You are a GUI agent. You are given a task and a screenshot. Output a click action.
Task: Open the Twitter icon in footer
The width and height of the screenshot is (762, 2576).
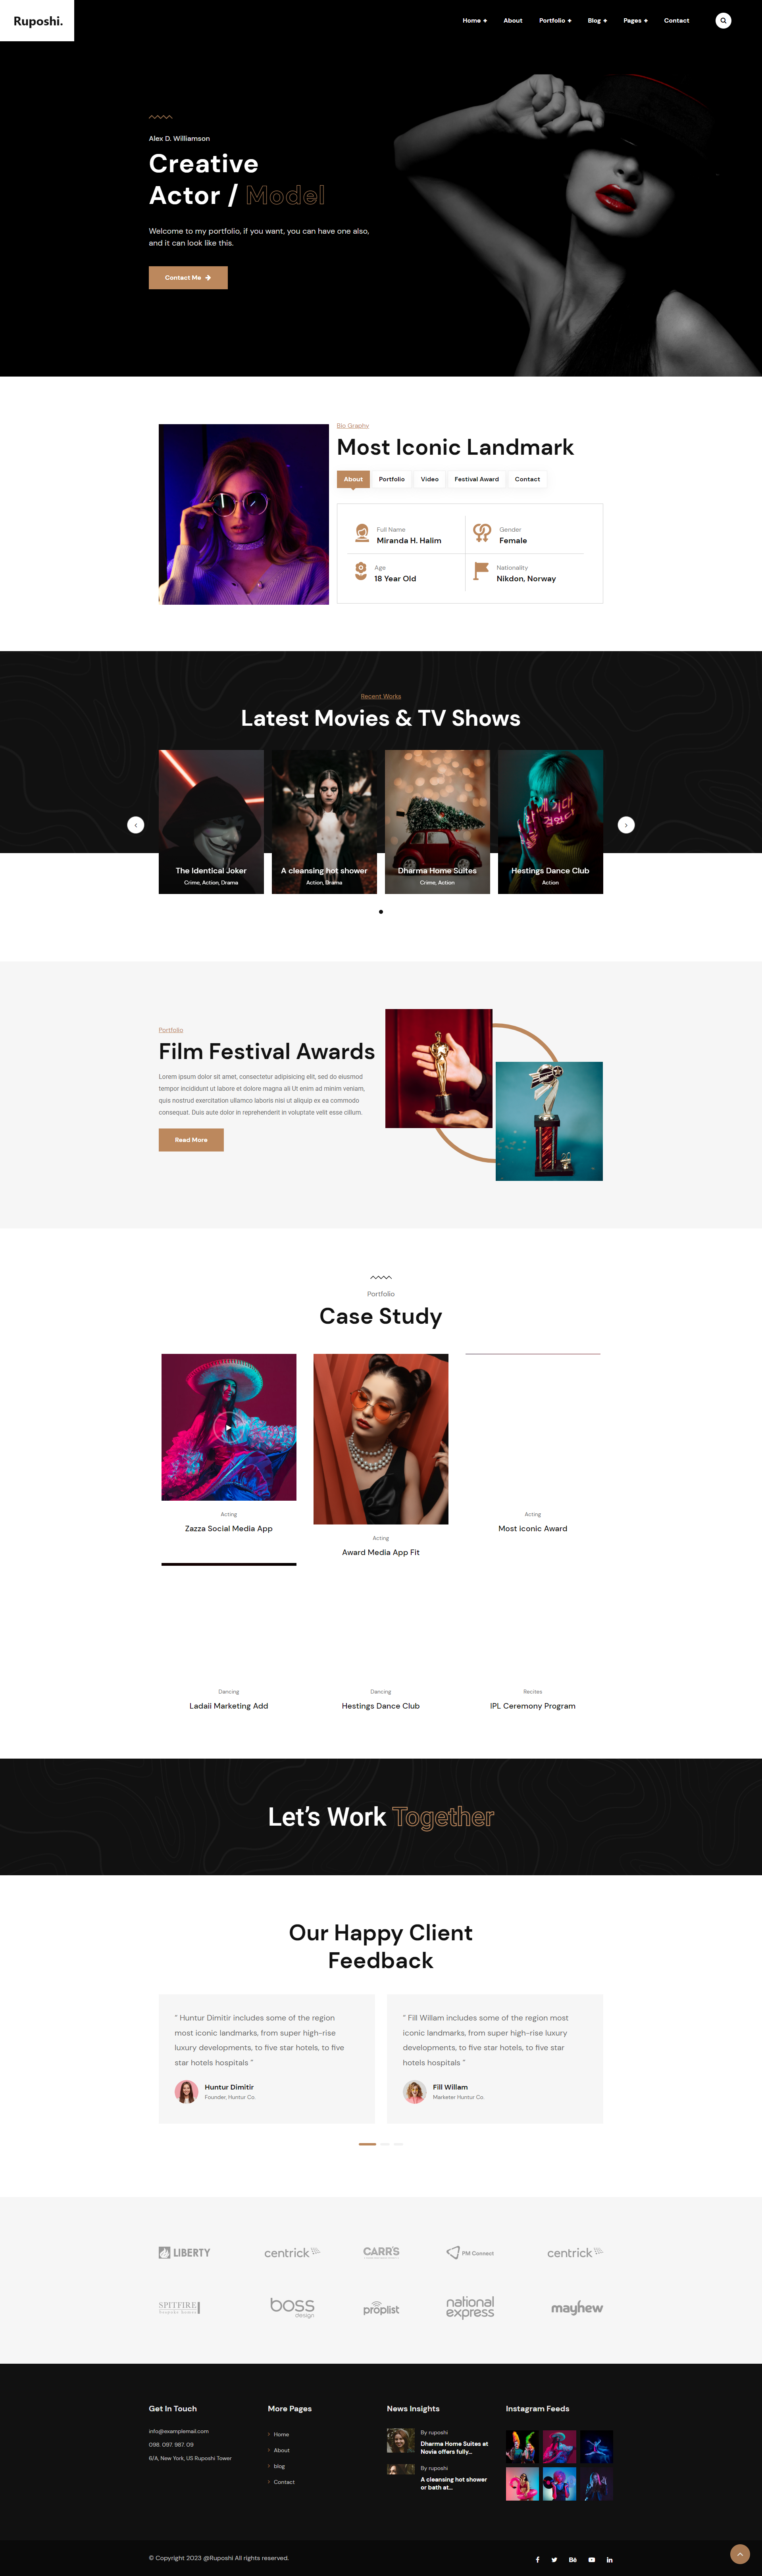coord(554,2559)
